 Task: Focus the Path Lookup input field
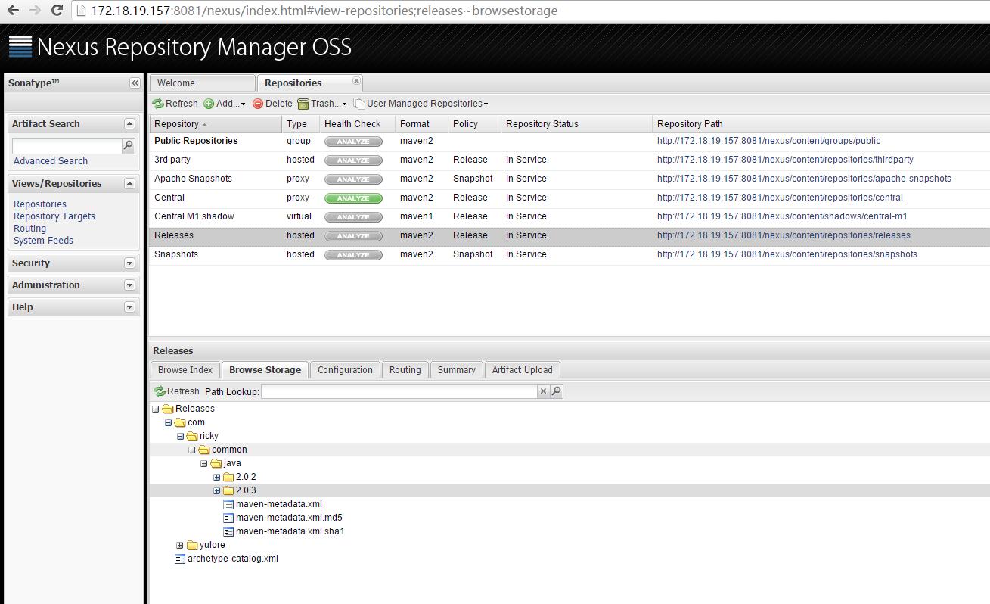[399, 391]
